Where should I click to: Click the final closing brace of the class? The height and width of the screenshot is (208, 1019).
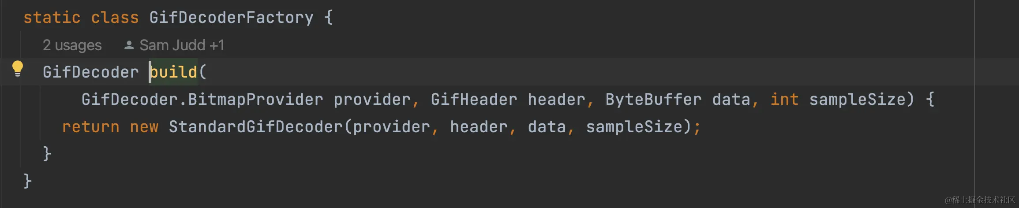[27, 181]
